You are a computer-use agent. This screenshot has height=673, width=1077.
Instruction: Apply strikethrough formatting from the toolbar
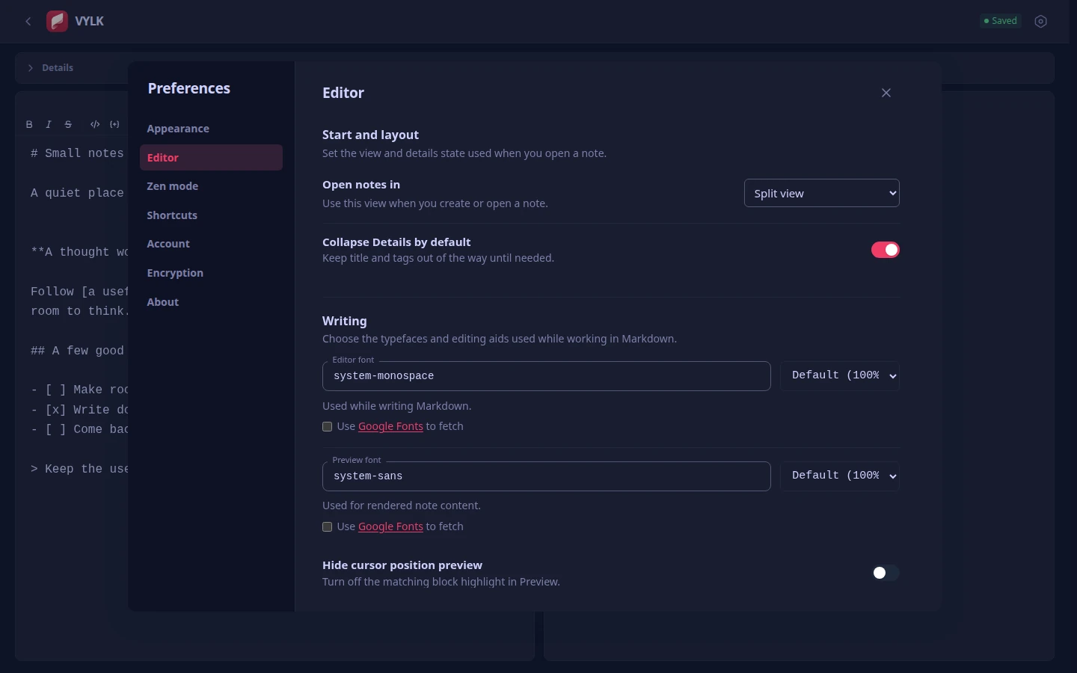click(68, 125)
